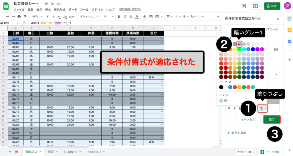The width and height of the screenshot is (293, 156).
Task: Click the print icon in toolbar
Action: [19, 17]
